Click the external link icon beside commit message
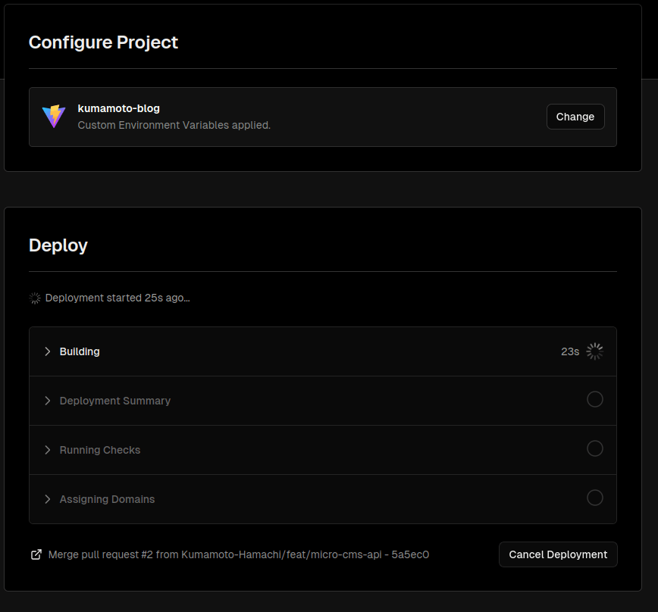 point(36,554)
